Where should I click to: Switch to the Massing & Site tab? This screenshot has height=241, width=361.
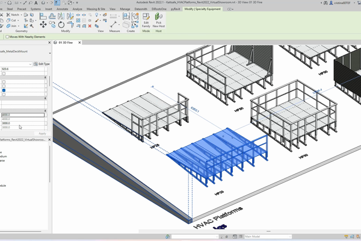point(96,9)
